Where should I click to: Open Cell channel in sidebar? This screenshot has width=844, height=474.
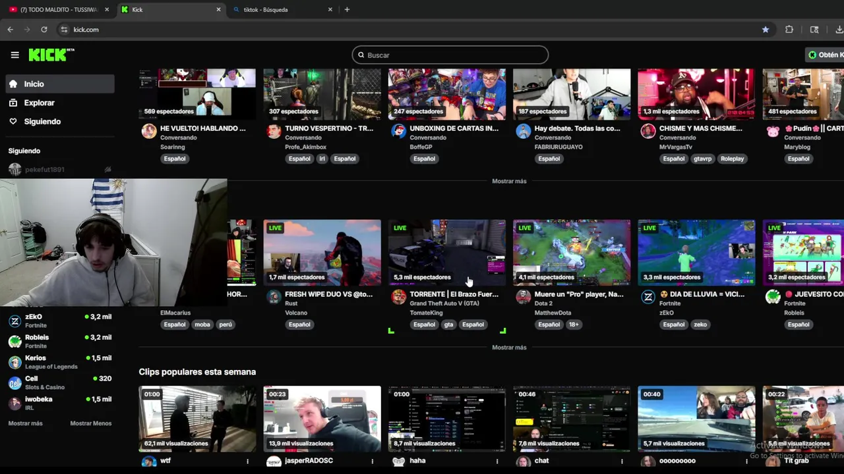tap(60, 382)
